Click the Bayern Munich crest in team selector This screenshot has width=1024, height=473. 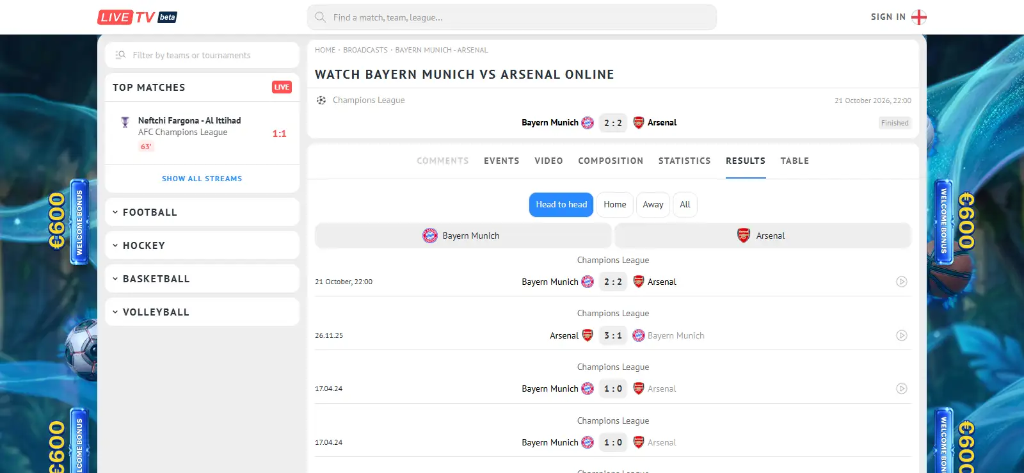[430, 236]
